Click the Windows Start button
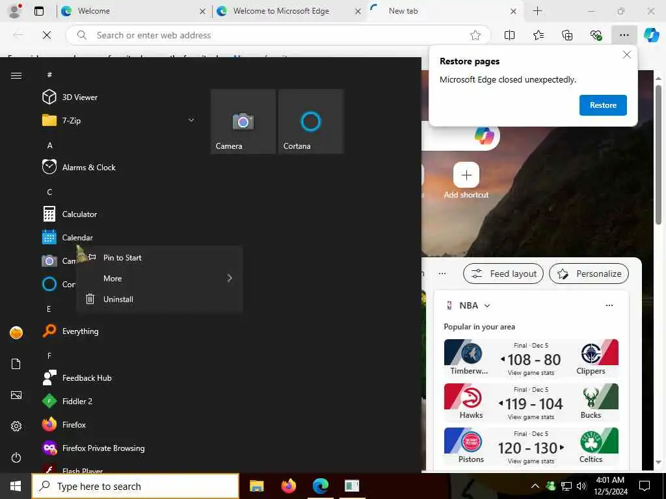Viewport: 666px width, 499px height. [x=16, y=486]
